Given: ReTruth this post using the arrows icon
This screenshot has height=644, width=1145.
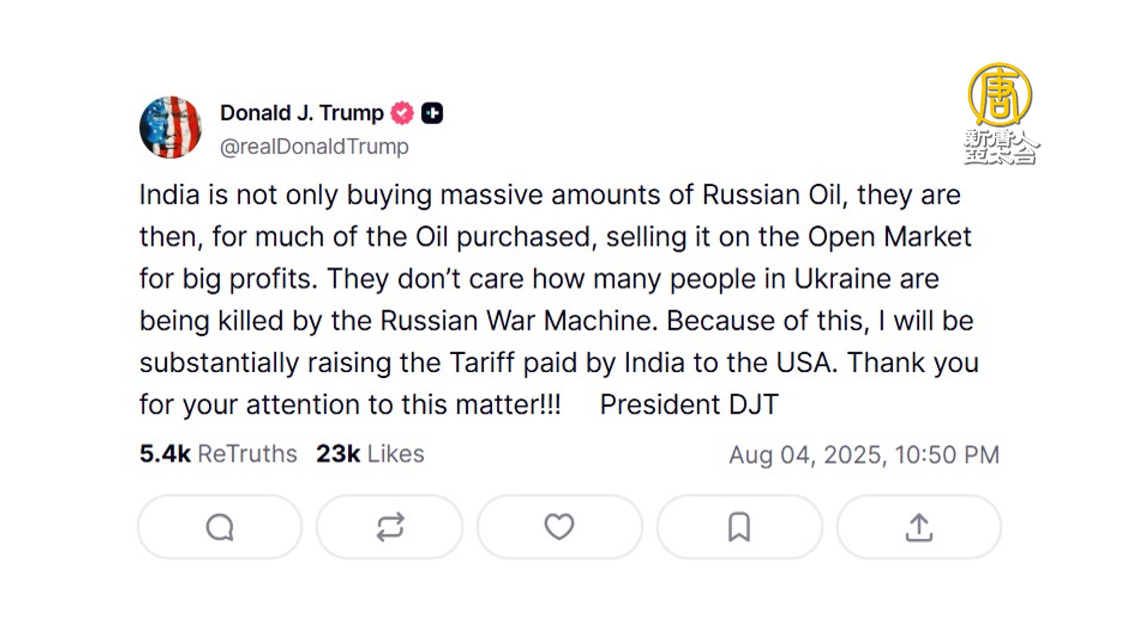Looking at the screenshot, I should (390, 527).
